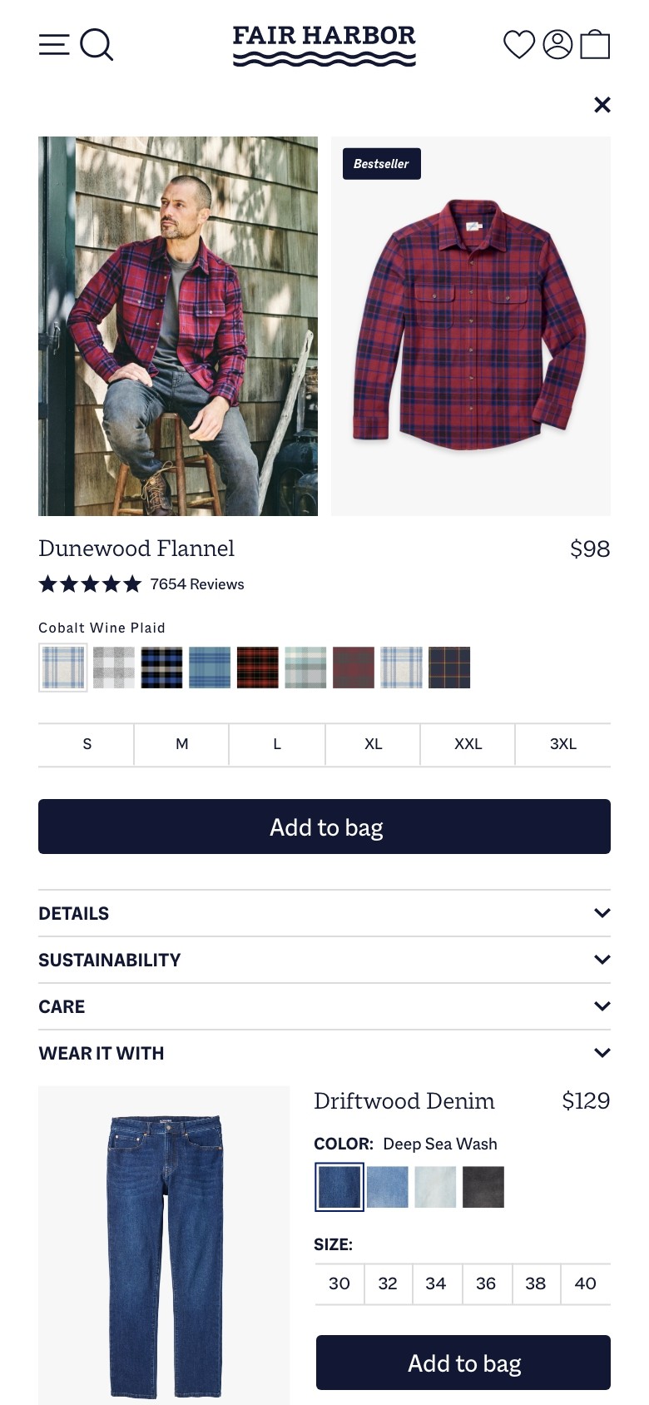Open search with the magnifier icon
Viewport: 649px width, 1405px height.
(97, 45)
